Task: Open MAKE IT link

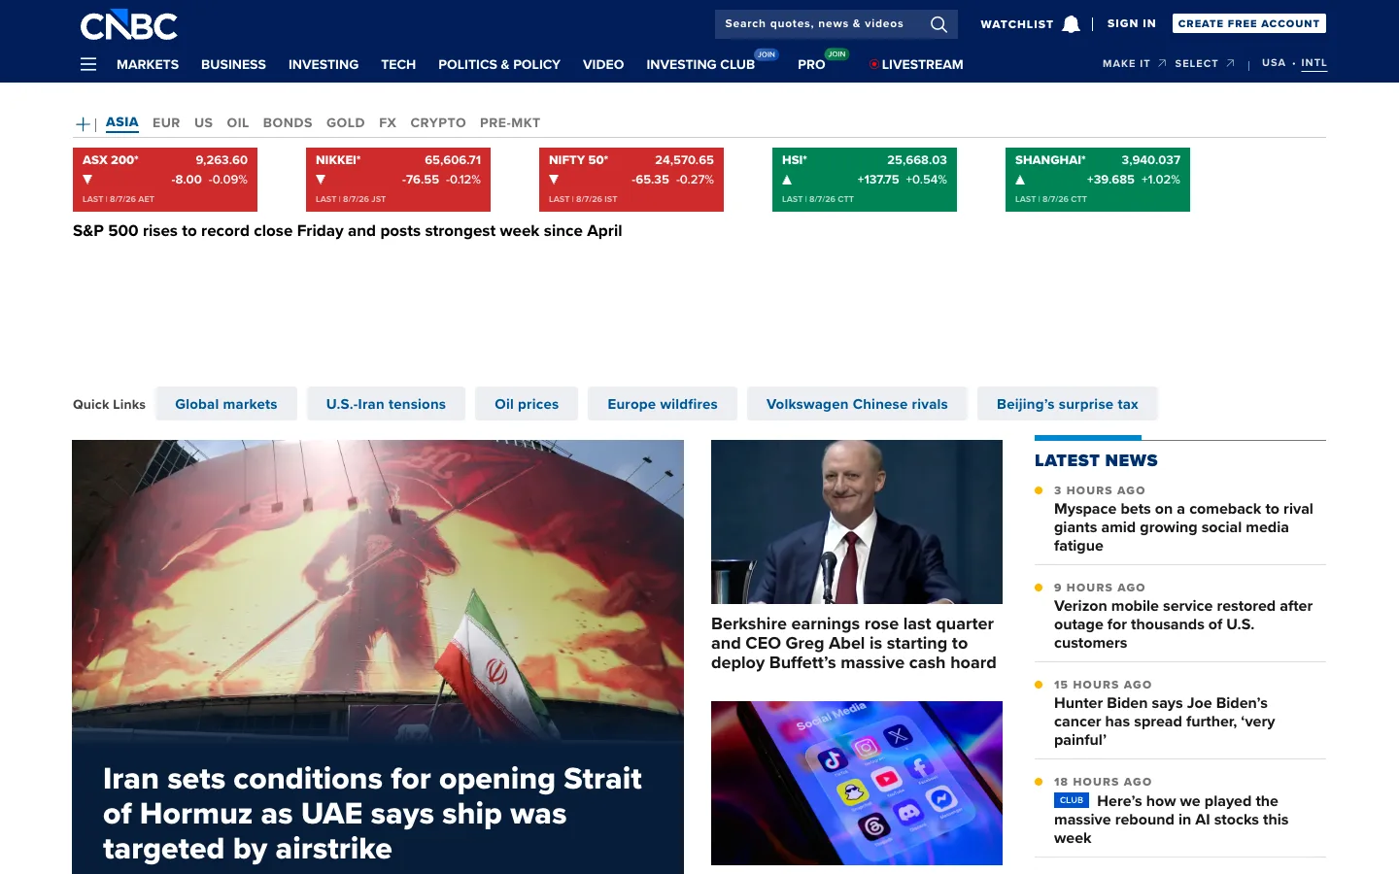Action: coord(1126,63)
